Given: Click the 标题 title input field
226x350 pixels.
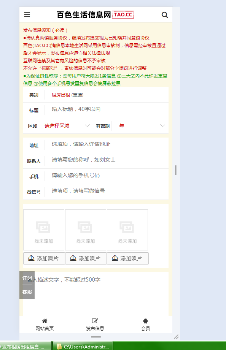Looking at the screenshot, I should click(x=107, y=109).
